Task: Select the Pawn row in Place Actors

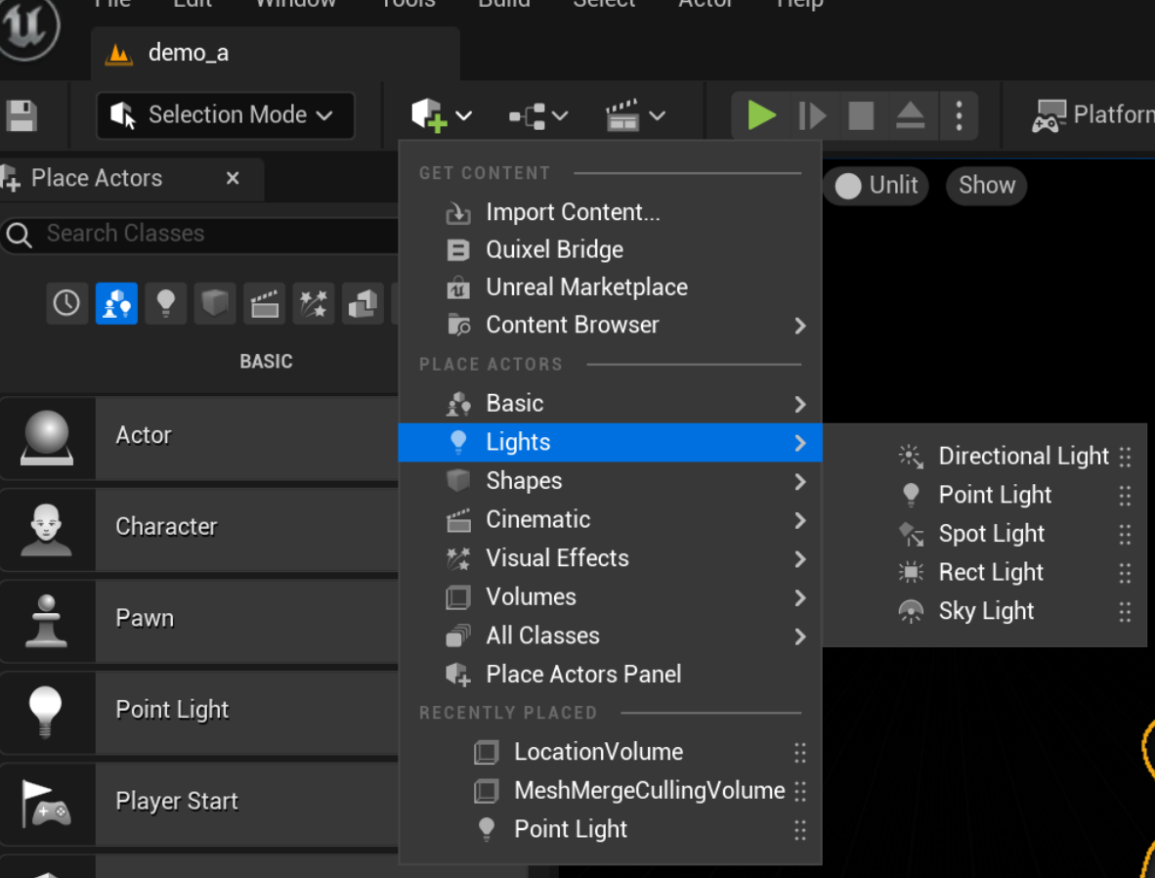Action: point(199,621)
